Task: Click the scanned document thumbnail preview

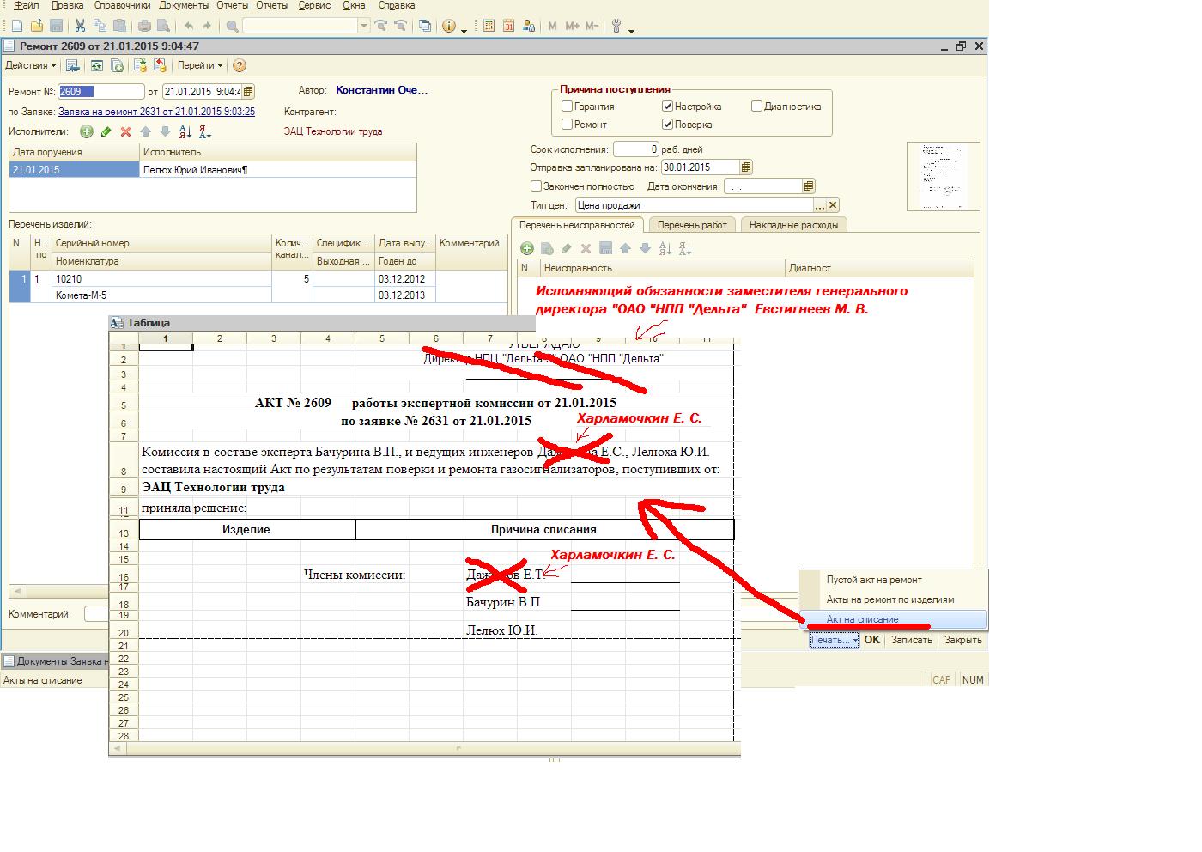Action: coord(943,176)
